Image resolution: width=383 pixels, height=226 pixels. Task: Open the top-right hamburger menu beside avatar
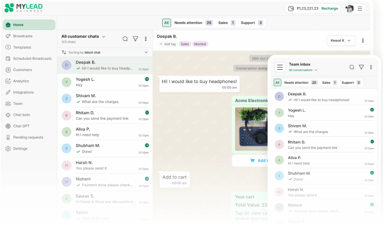[360, 8]
